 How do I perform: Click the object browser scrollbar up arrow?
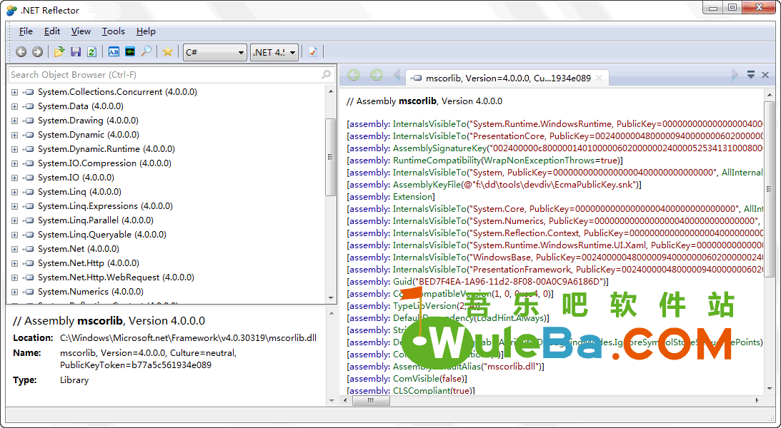tap(331, 91)
